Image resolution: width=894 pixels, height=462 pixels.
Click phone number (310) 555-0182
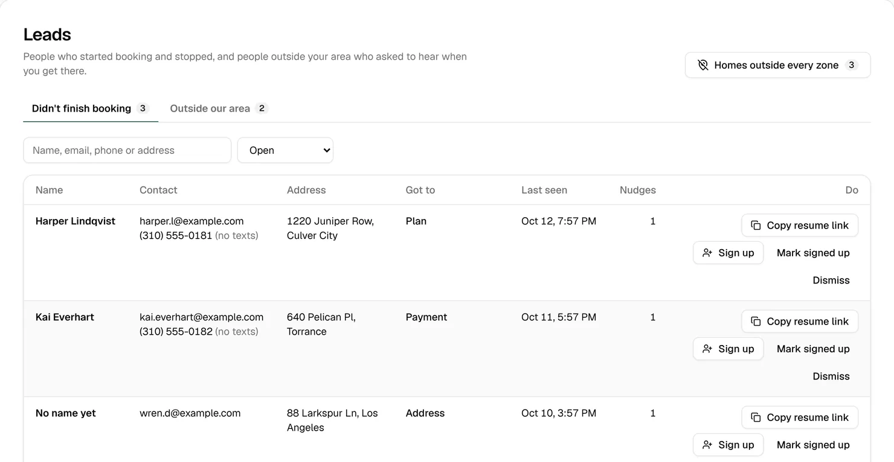click(176, 332)
